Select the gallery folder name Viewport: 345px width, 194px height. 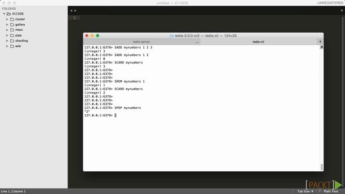coord(20,25)
